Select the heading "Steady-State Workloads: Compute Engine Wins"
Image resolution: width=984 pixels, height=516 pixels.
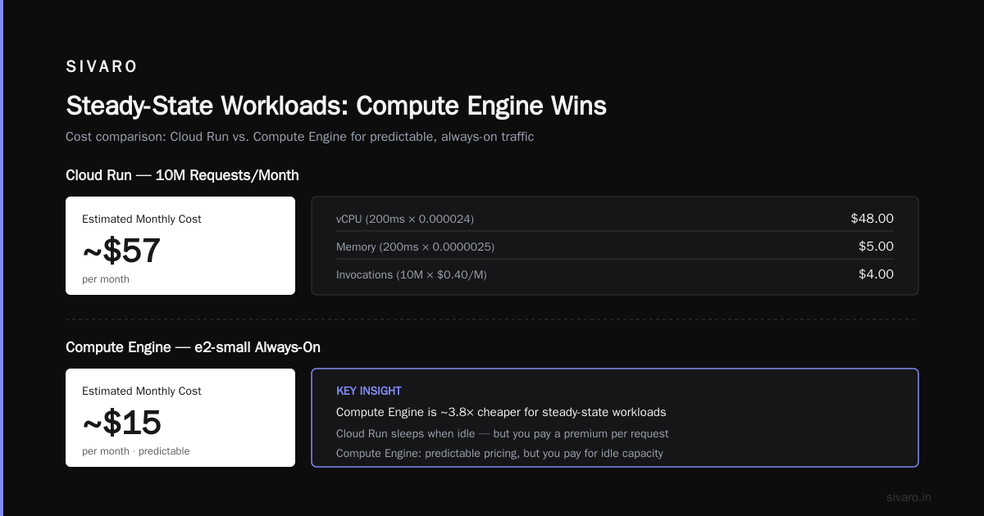pyautogui.click(x=336, y=106)
